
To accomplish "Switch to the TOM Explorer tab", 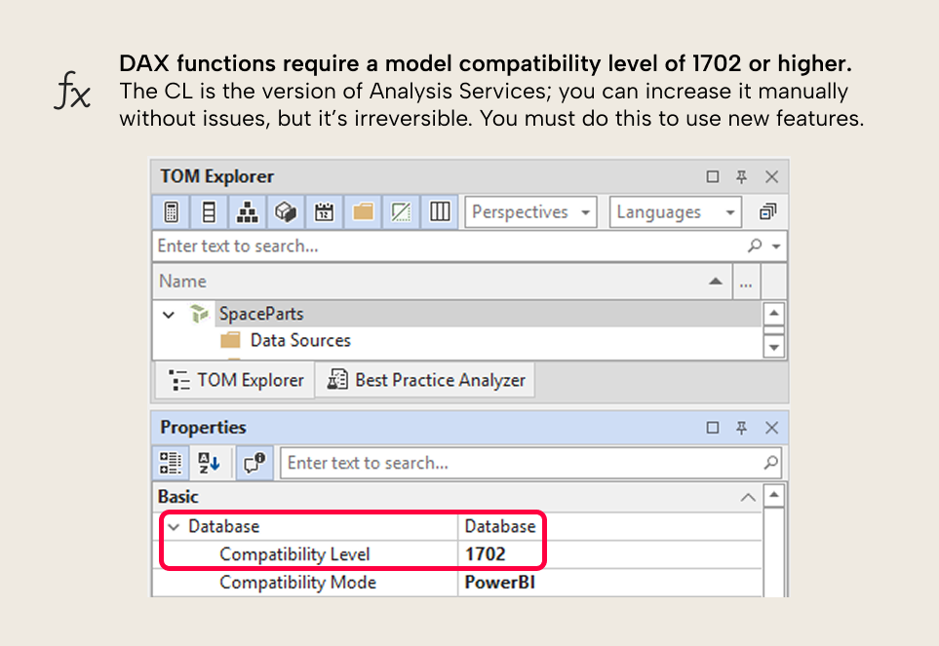I will pyautogui.click(x=233, y=379).
